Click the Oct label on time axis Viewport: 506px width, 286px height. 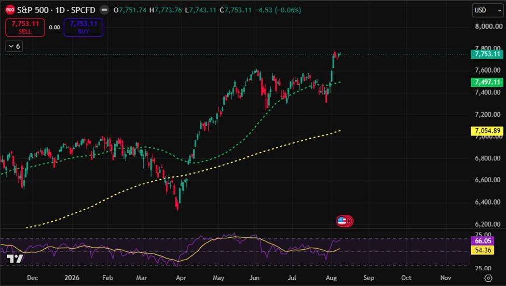[406, 278]
